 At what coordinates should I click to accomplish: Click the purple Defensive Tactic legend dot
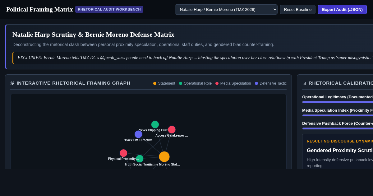point(256,83)
